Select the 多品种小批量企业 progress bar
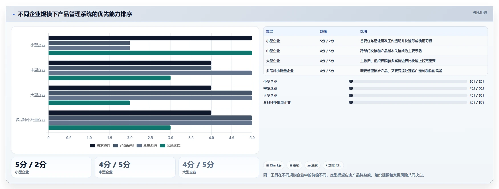This screenshot has height=189, width=499. click(408, 102)
